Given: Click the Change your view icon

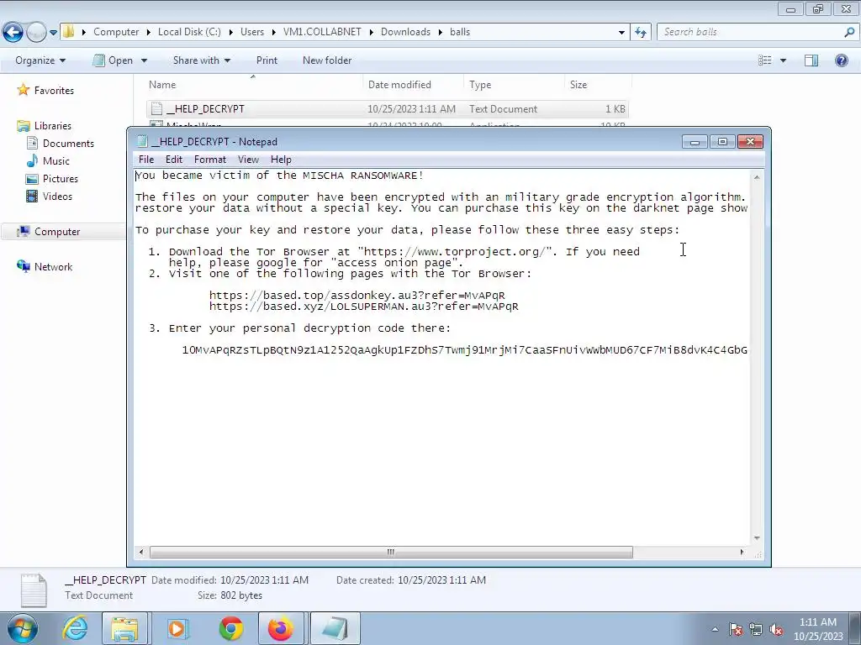Looking at the screenshot, I should click(x=765, y=60).
